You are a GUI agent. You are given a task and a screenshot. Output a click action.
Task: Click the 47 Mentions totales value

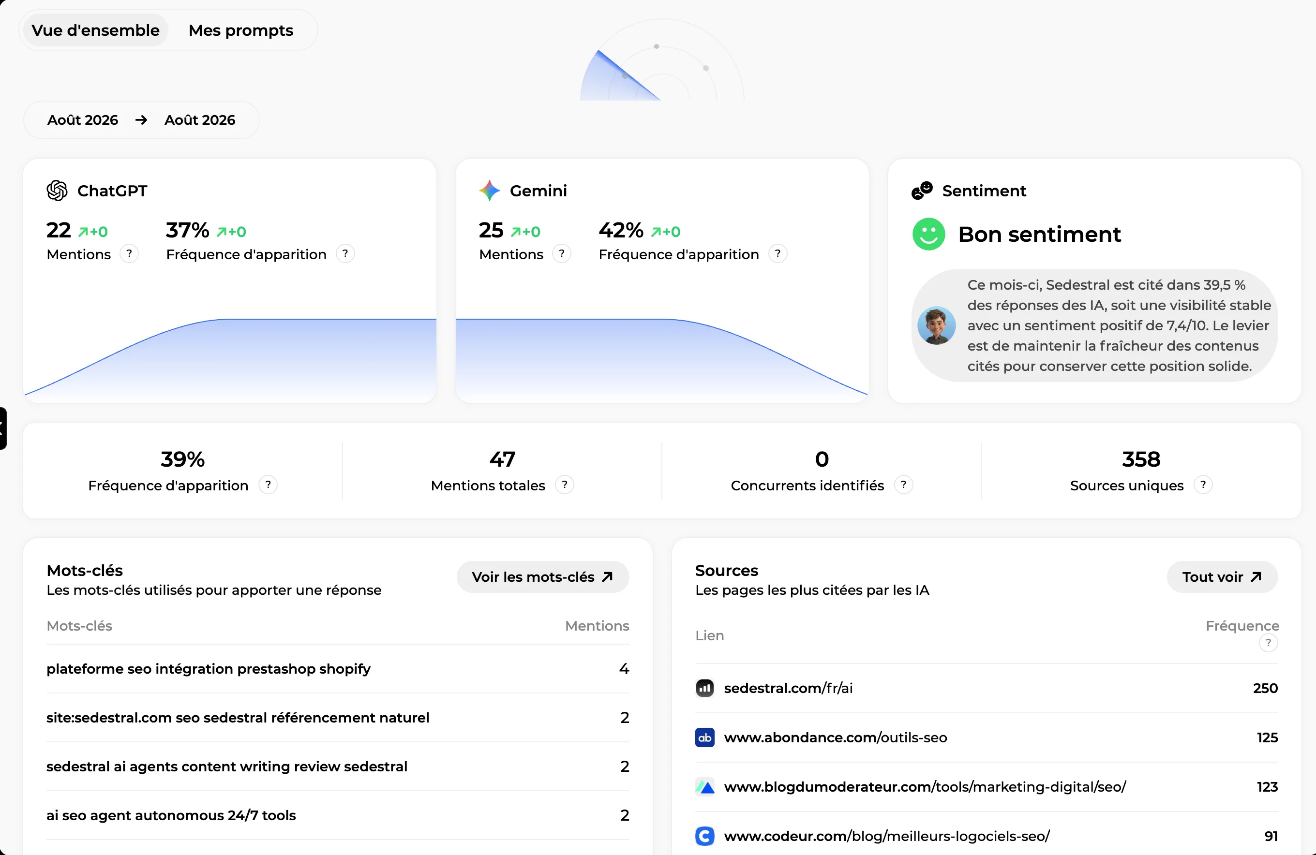pyautogui.click(x=502, y=459)
